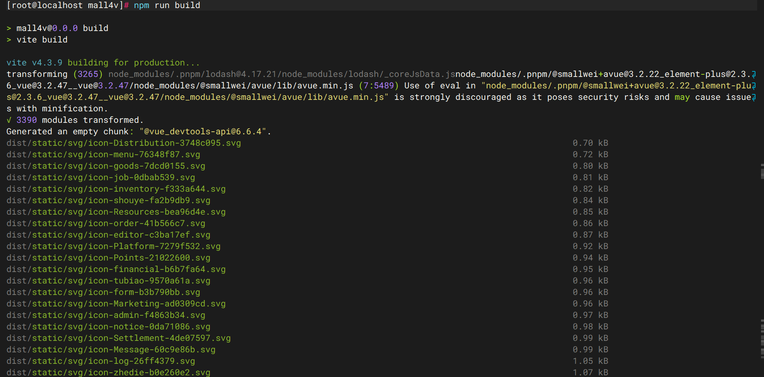Click the icon-financial-b6b7fa64.svg entry

click(x=116, y=269)
